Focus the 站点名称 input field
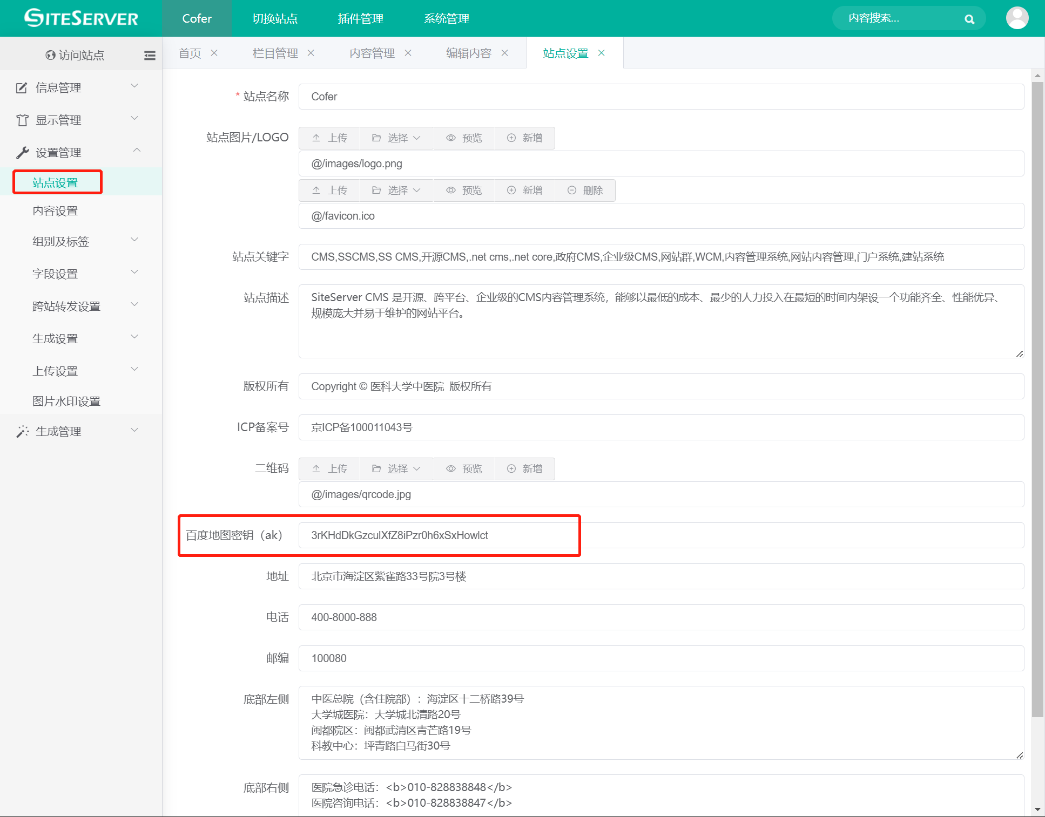The width and height of the screenshot is (1045, 817). tap(661, 97)
